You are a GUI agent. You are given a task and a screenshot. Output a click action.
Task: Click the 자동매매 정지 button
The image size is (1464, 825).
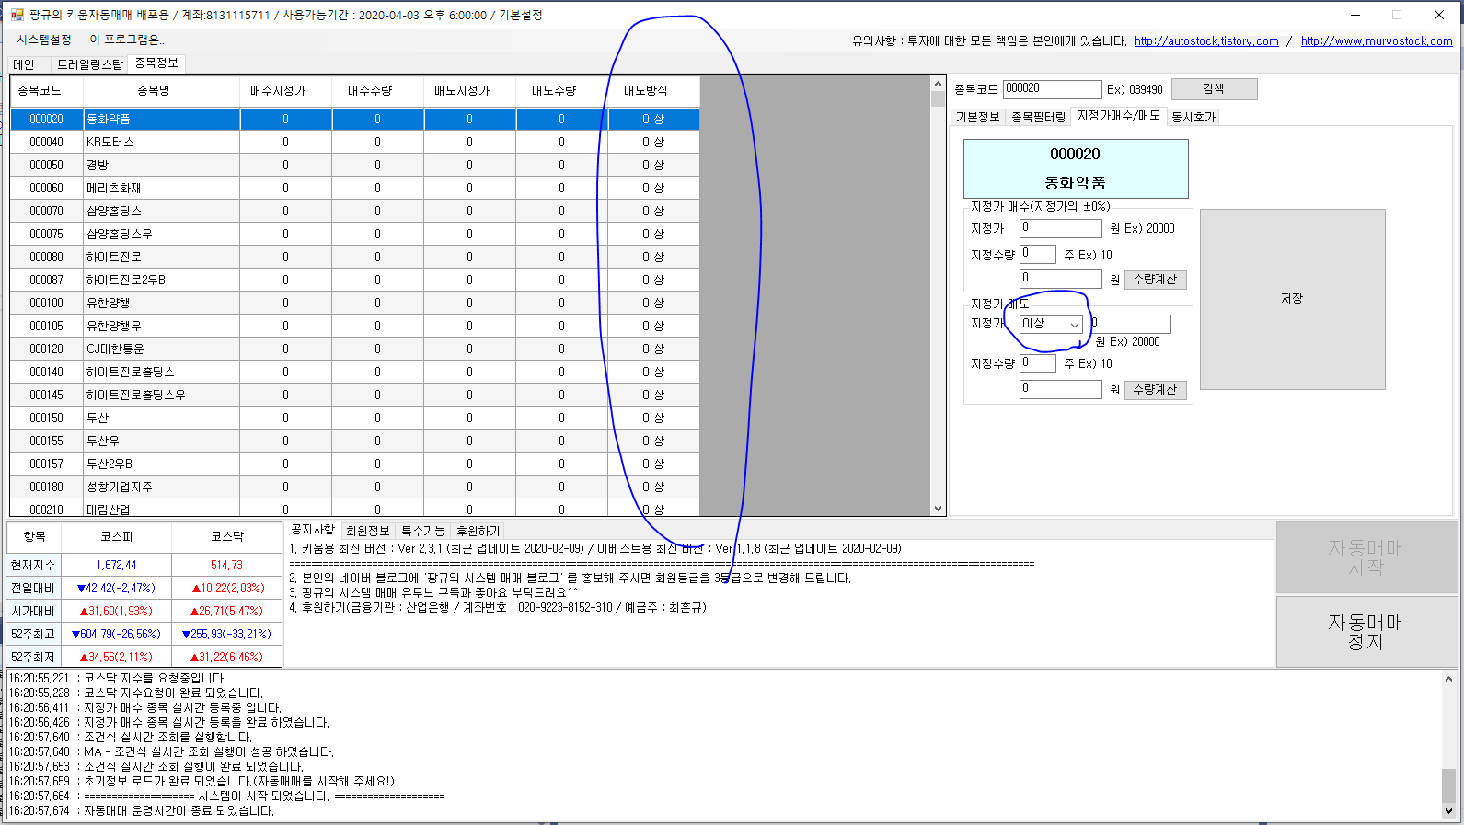coord(1366,632)
